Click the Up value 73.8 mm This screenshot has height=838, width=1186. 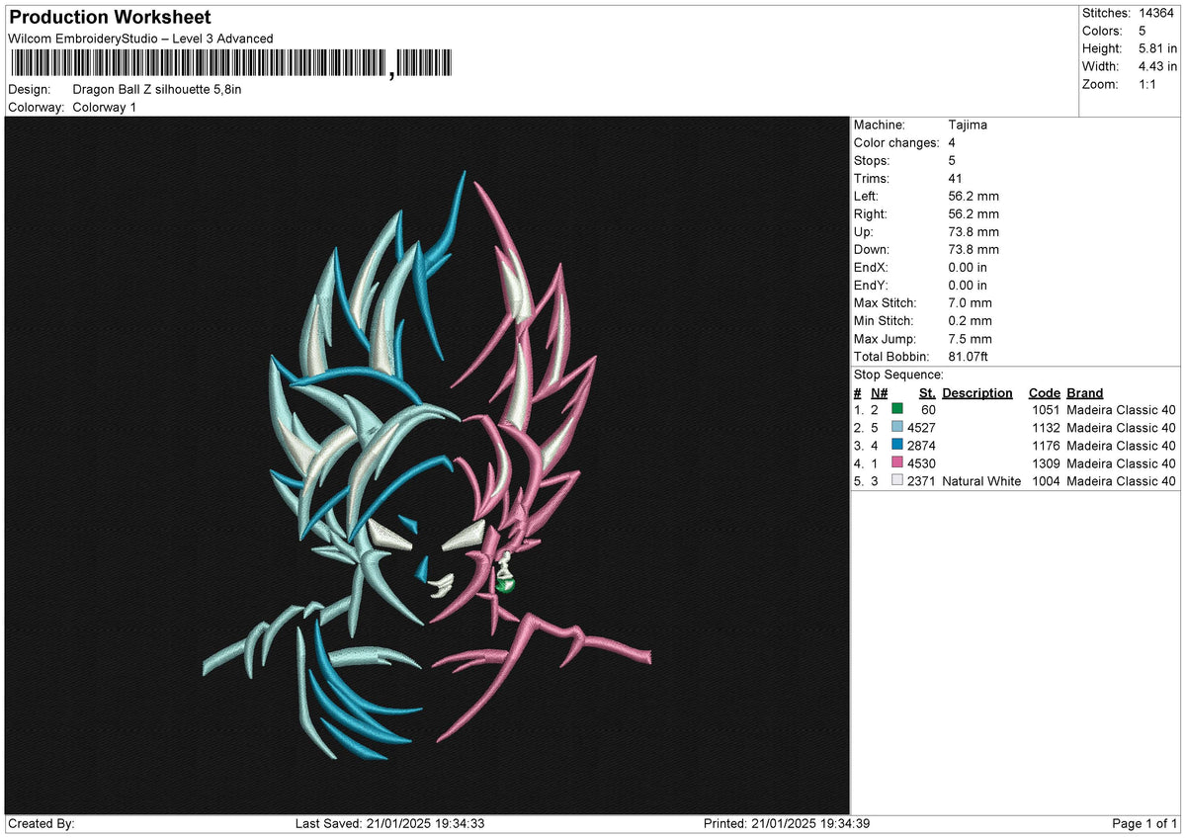(974, 231)
